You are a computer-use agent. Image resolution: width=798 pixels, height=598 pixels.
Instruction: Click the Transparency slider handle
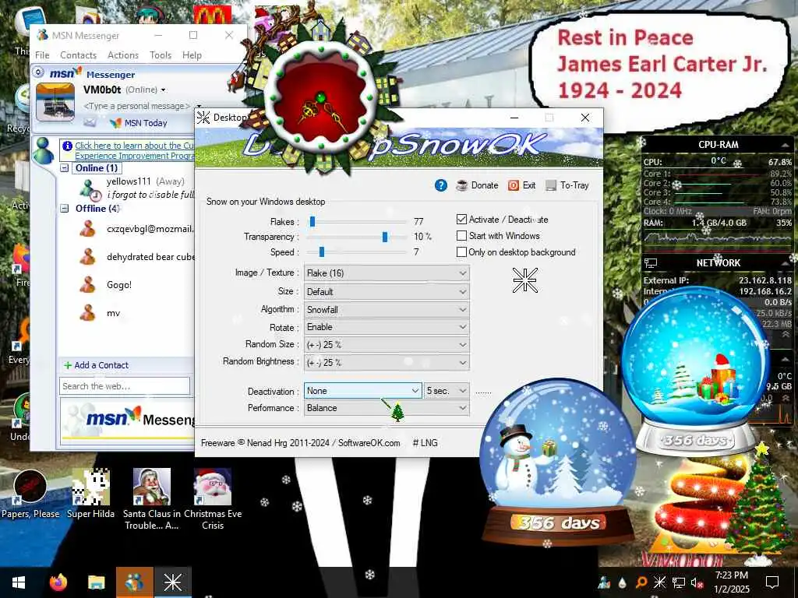(385, 237)
